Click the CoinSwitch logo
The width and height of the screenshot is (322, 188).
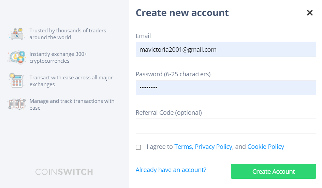(x=64, y=172)
